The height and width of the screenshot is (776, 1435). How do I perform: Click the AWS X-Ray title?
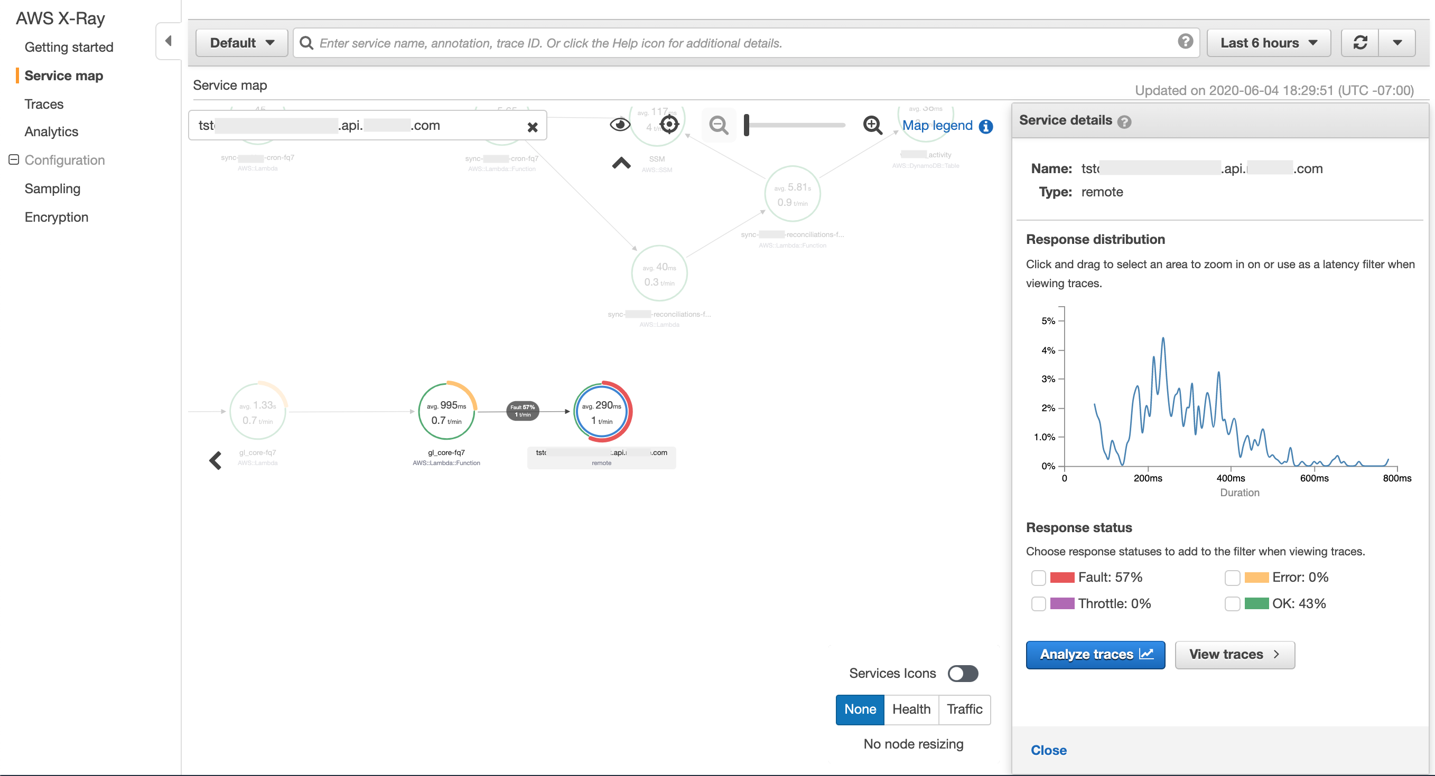tap(60, 18)
